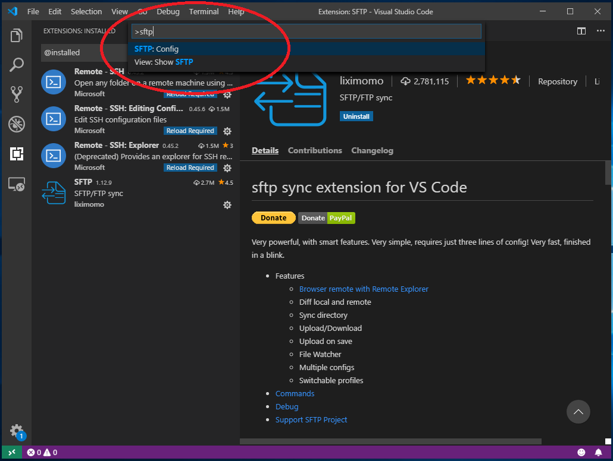Uninstall the SFTP extension

[x=356, y=116]
